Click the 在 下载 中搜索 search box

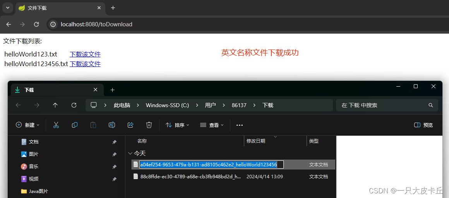click(x=387, y=105)
